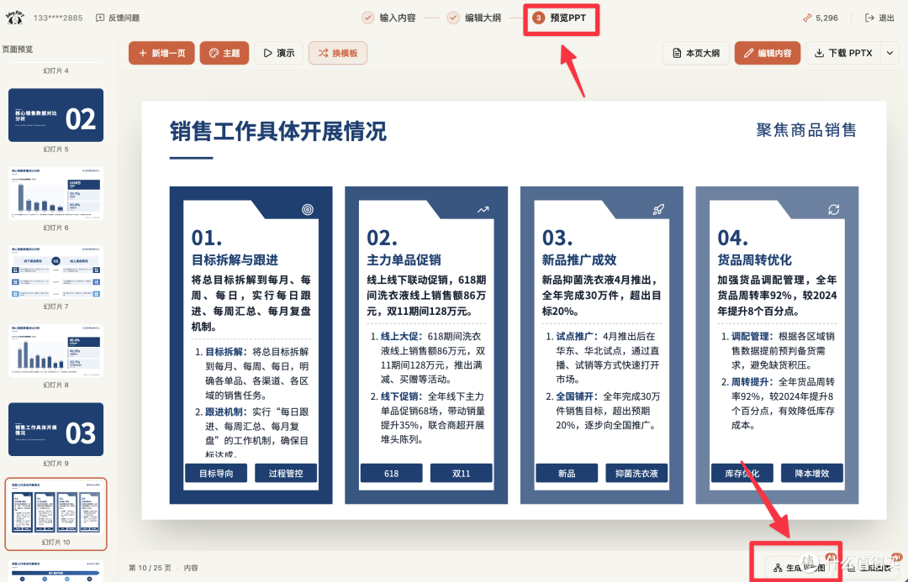The width and height of the screenshot is (908, 582).
Task: Click the 04. number on last card
Action: [x=732, y=238]
